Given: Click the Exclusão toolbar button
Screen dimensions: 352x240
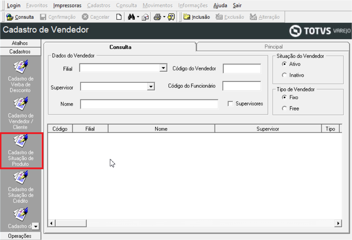Looking at the screenshot, I should click(x=230, y=17).
